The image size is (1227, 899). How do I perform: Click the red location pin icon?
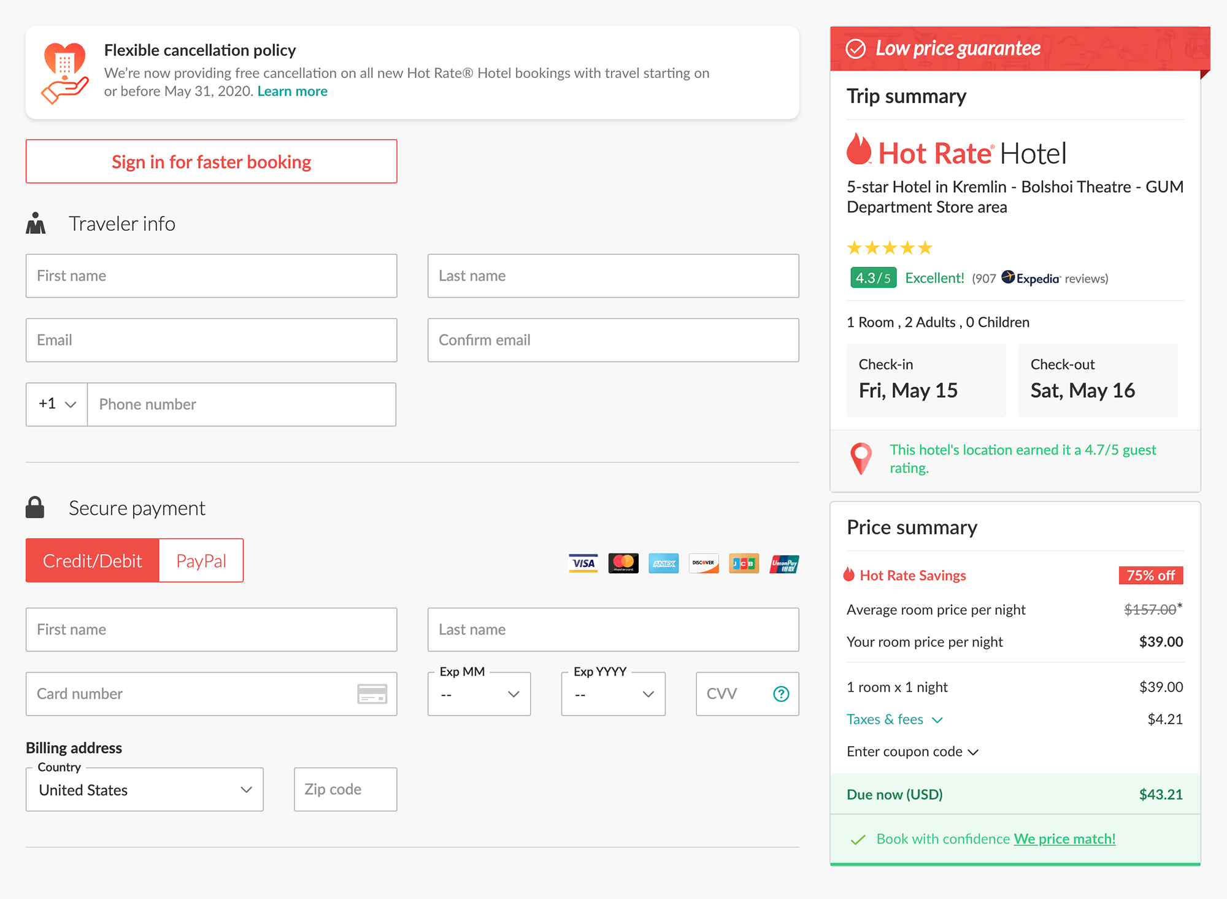pos(861,458)
